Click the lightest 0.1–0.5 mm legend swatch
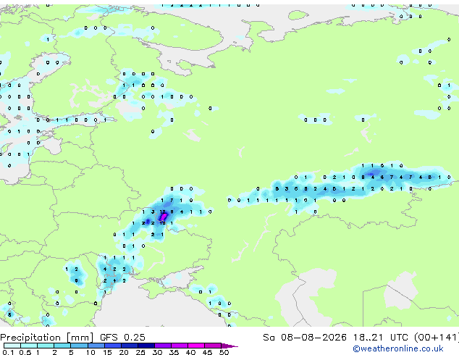Image resolution: width=459 pixels, height=355 pixels. pos(12,346)
